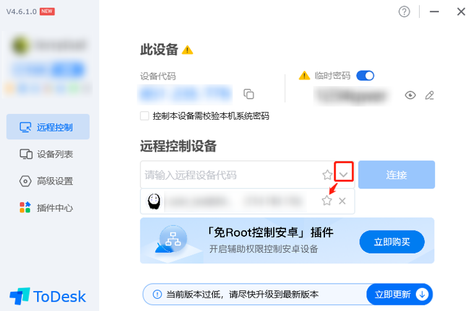
Task: Toggle the 临时密码 switch off
Action: [365, 76]
